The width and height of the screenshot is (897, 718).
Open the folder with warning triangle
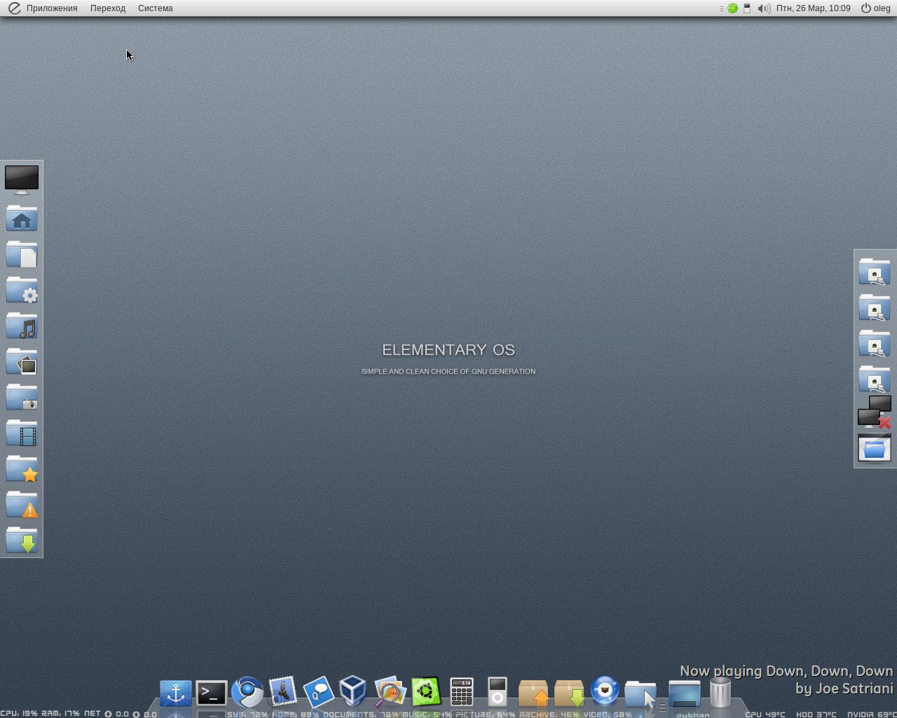[x=22, y=505]
